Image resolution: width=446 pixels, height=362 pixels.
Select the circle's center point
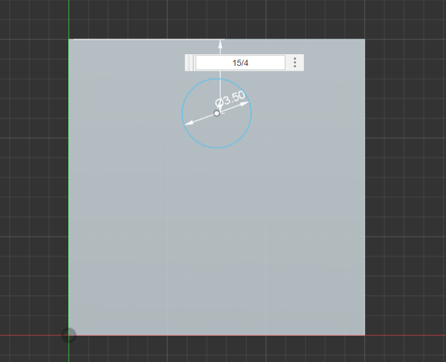(x=217, y=113)
